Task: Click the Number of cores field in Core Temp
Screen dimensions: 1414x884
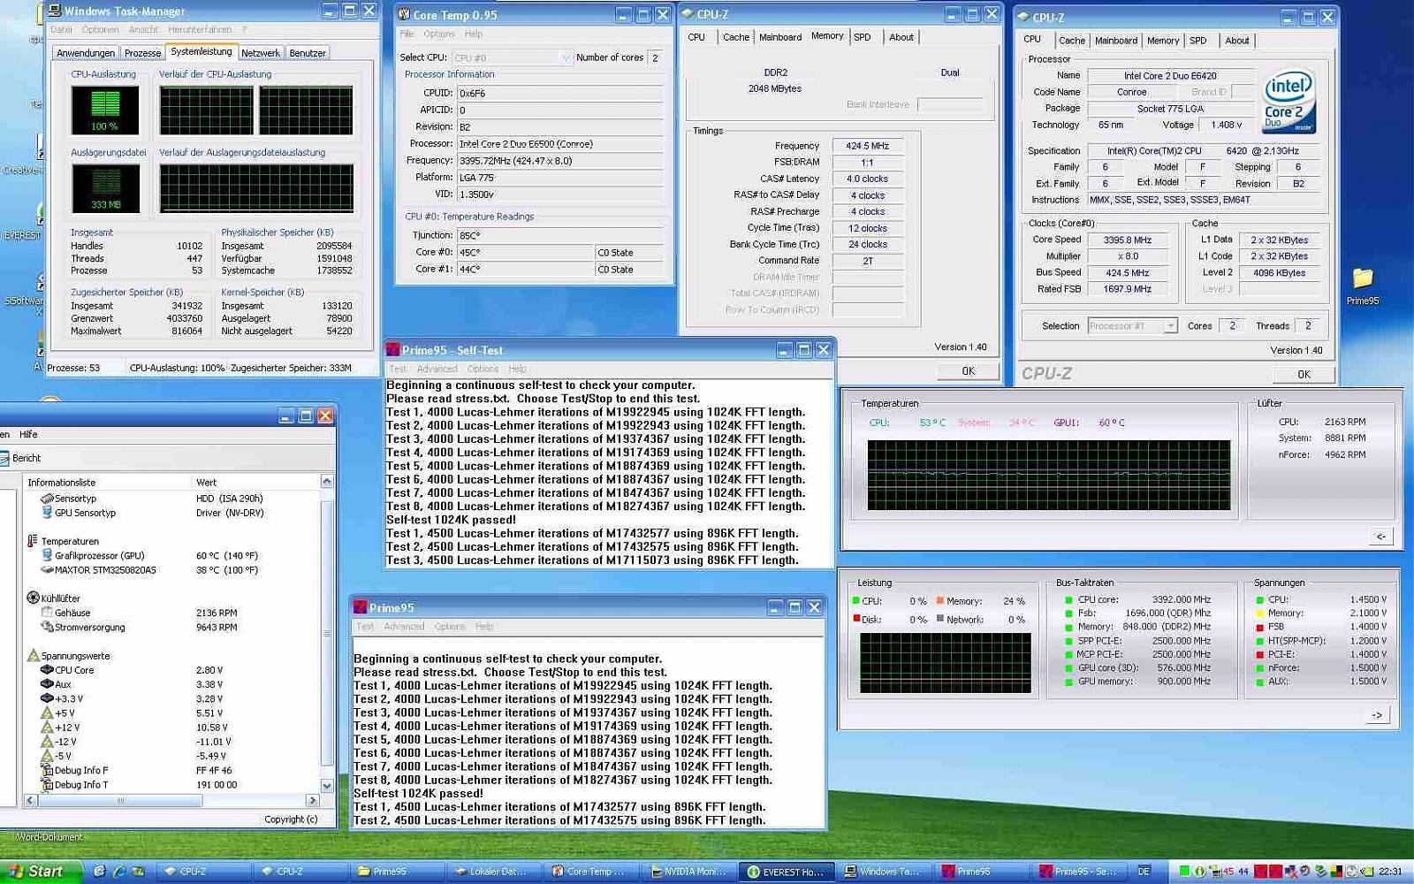Action: click(656, 57)
